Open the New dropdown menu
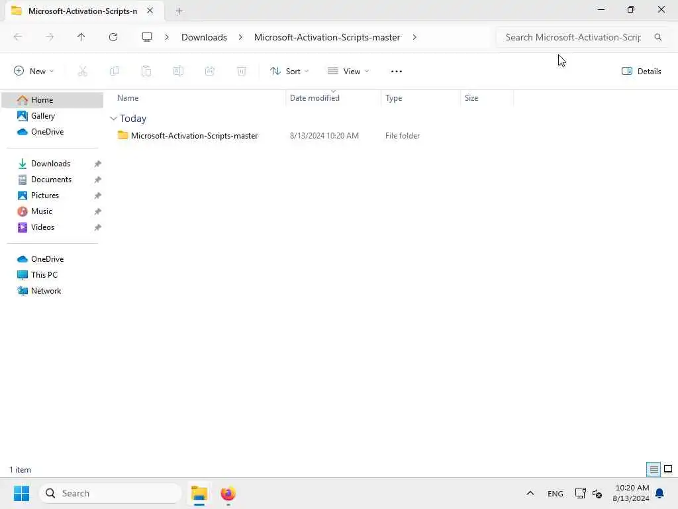The image size is (678, 509). click(x=34, y=71)
